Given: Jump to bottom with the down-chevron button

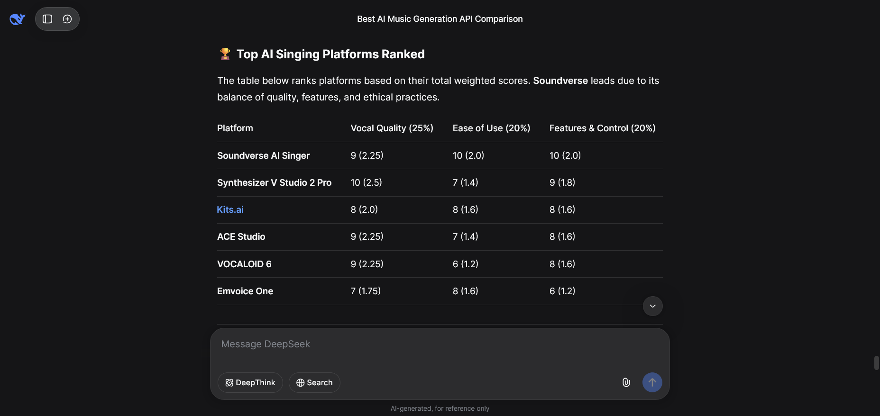Looking at the screenshot, I should coord(653,306).
